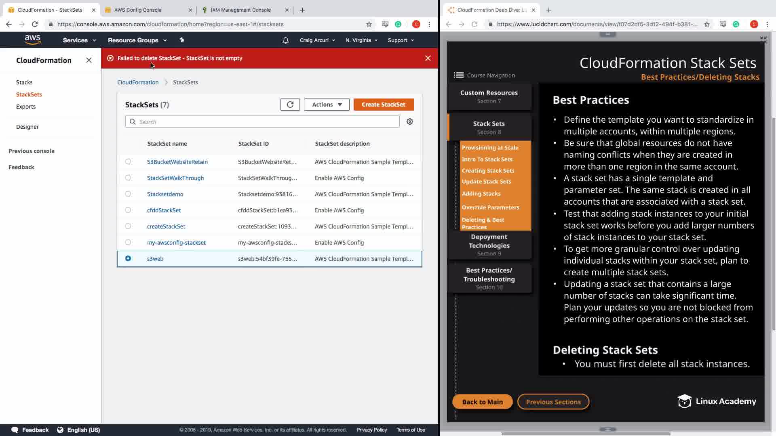
Task: Select the my-awsconfig-stackset radio button
Action: click(128, 242)
